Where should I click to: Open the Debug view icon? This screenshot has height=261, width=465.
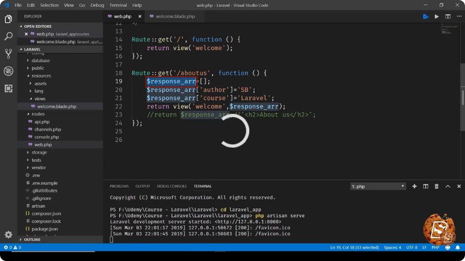click(x=8, y=71)
